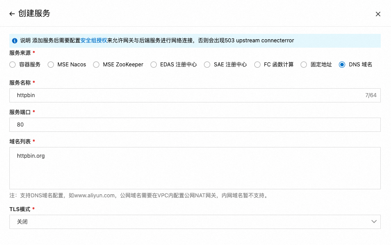
Task: Click the back arrow beside 创建服务
Action: coord(12,14)
